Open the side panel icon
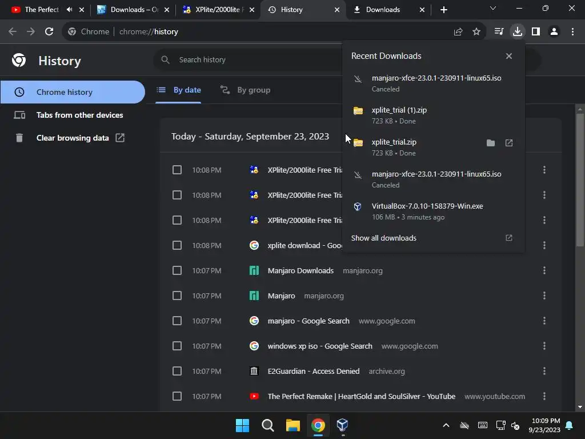This screenshot has height=439, width=585. pyautogui.click(x=536, y=32)
